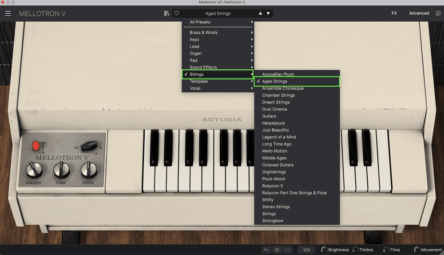Open settings gear icon
This screenshot has height=255, width=444.
pyautogui.click(x=438, y=13)
